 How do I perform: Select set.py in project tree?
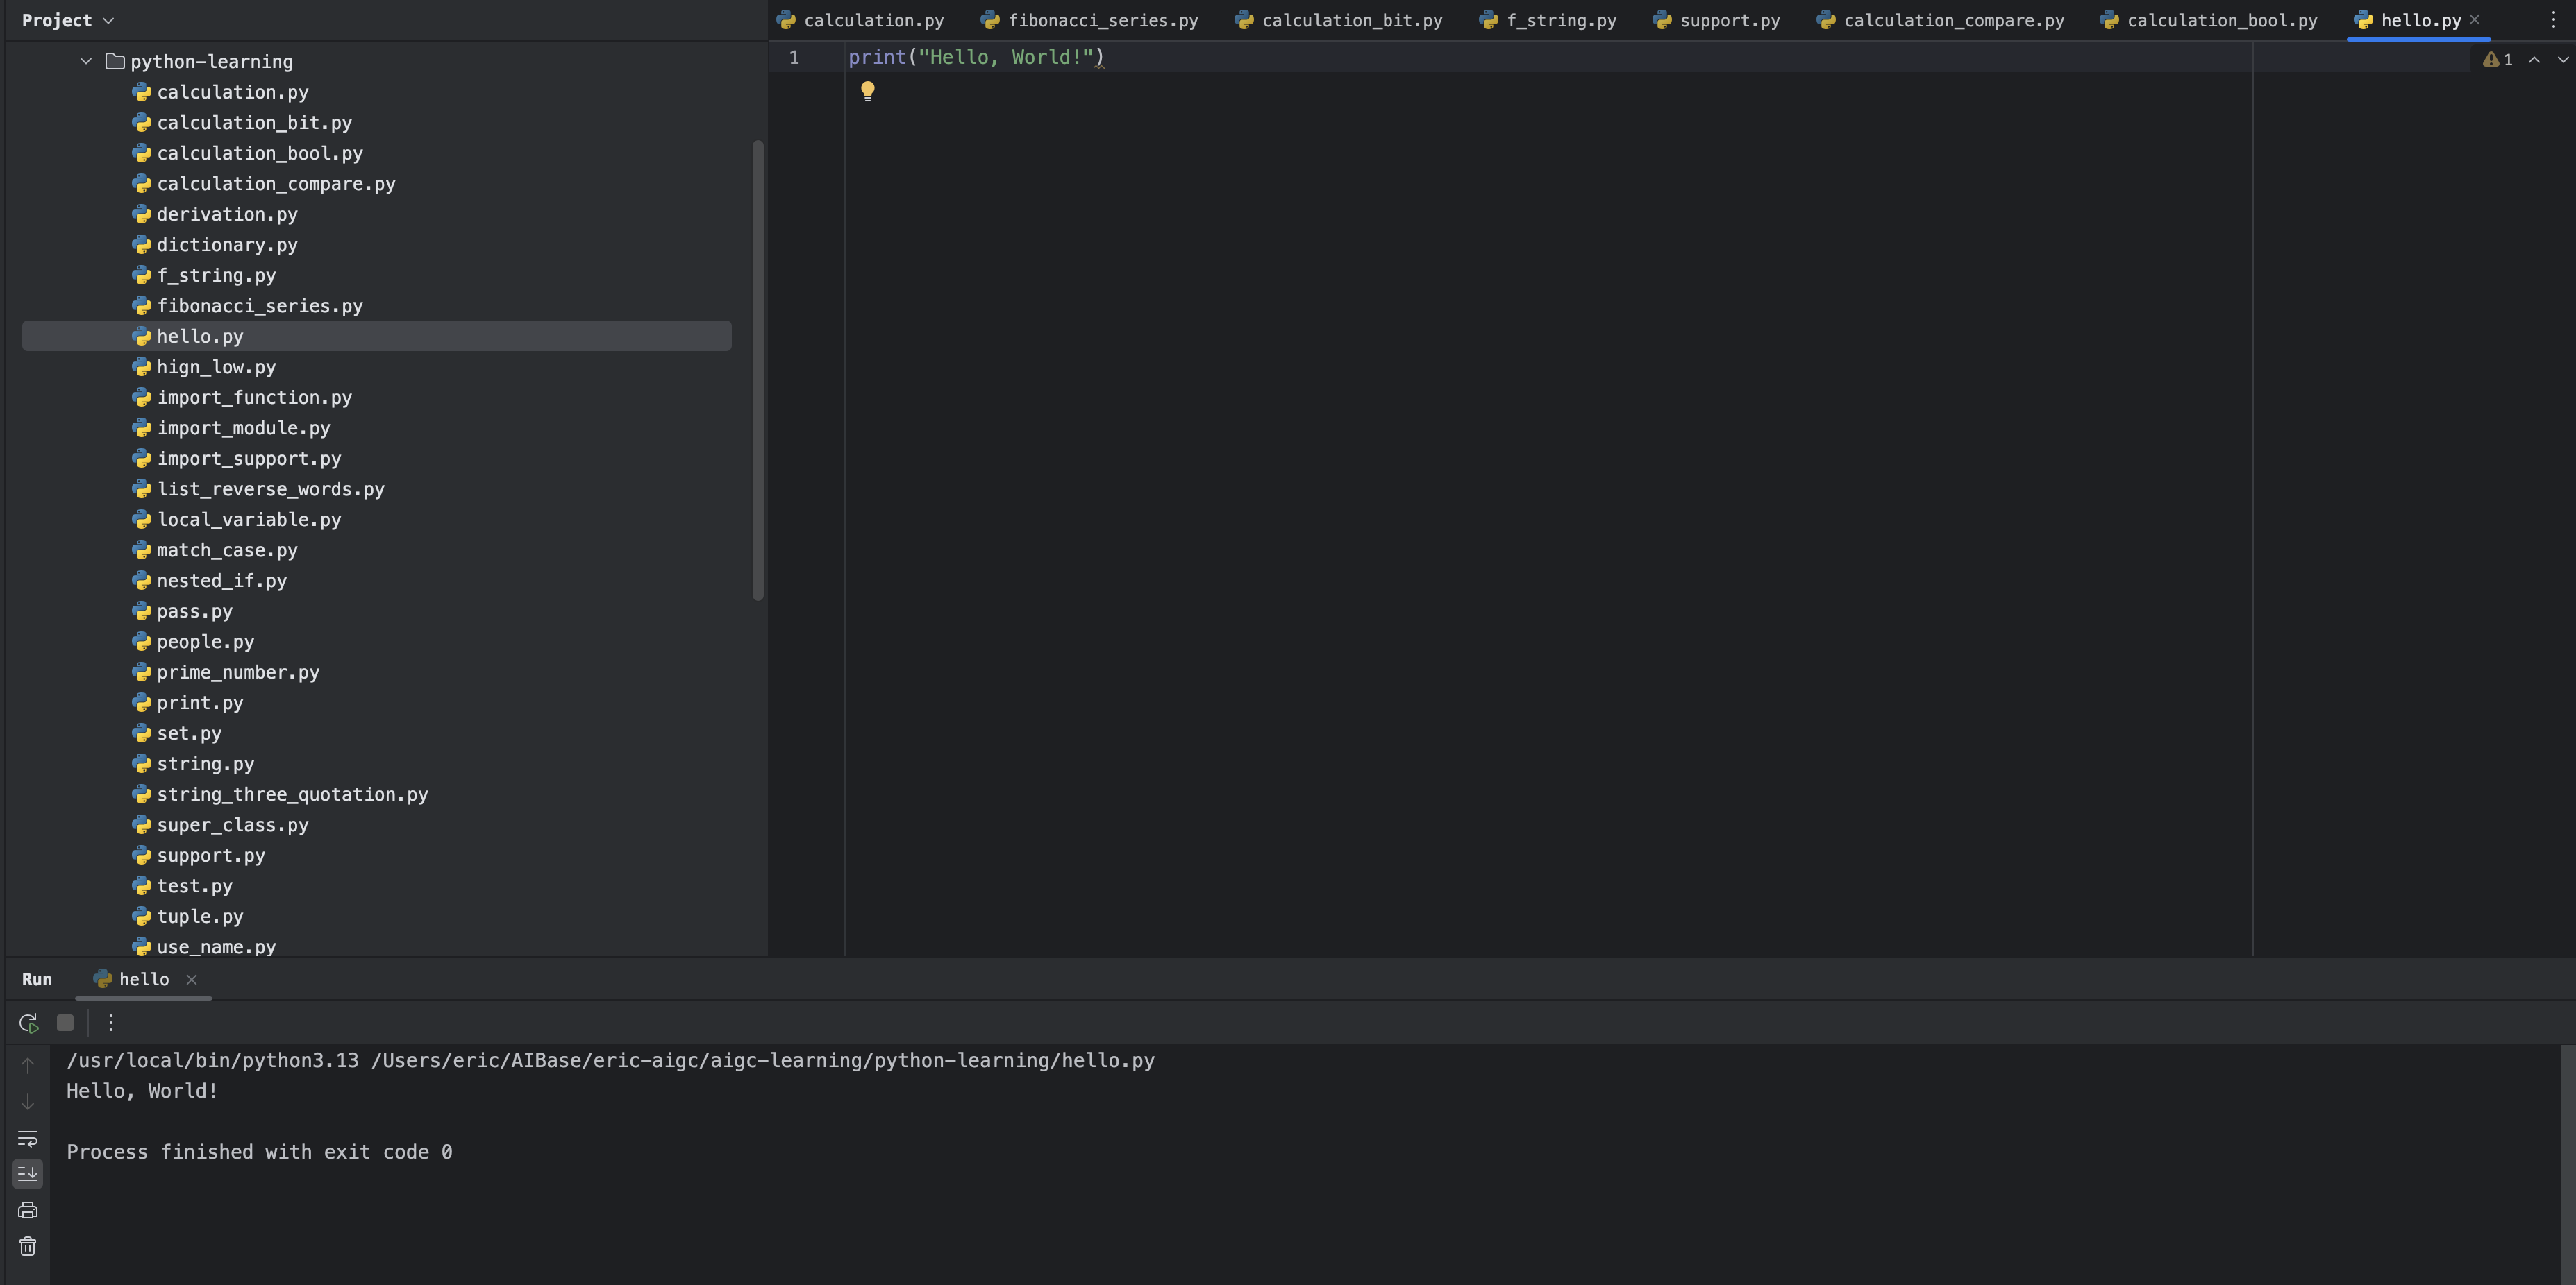pyautogui.click(x=177, y=733)
